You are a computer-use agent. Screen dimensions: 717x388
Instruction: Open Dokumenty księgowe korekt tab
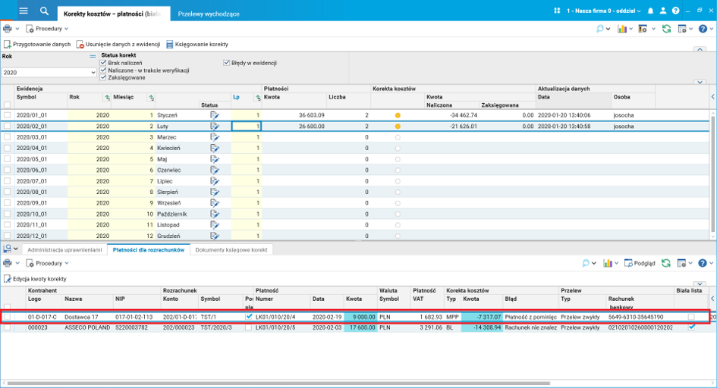coord(231,249)
